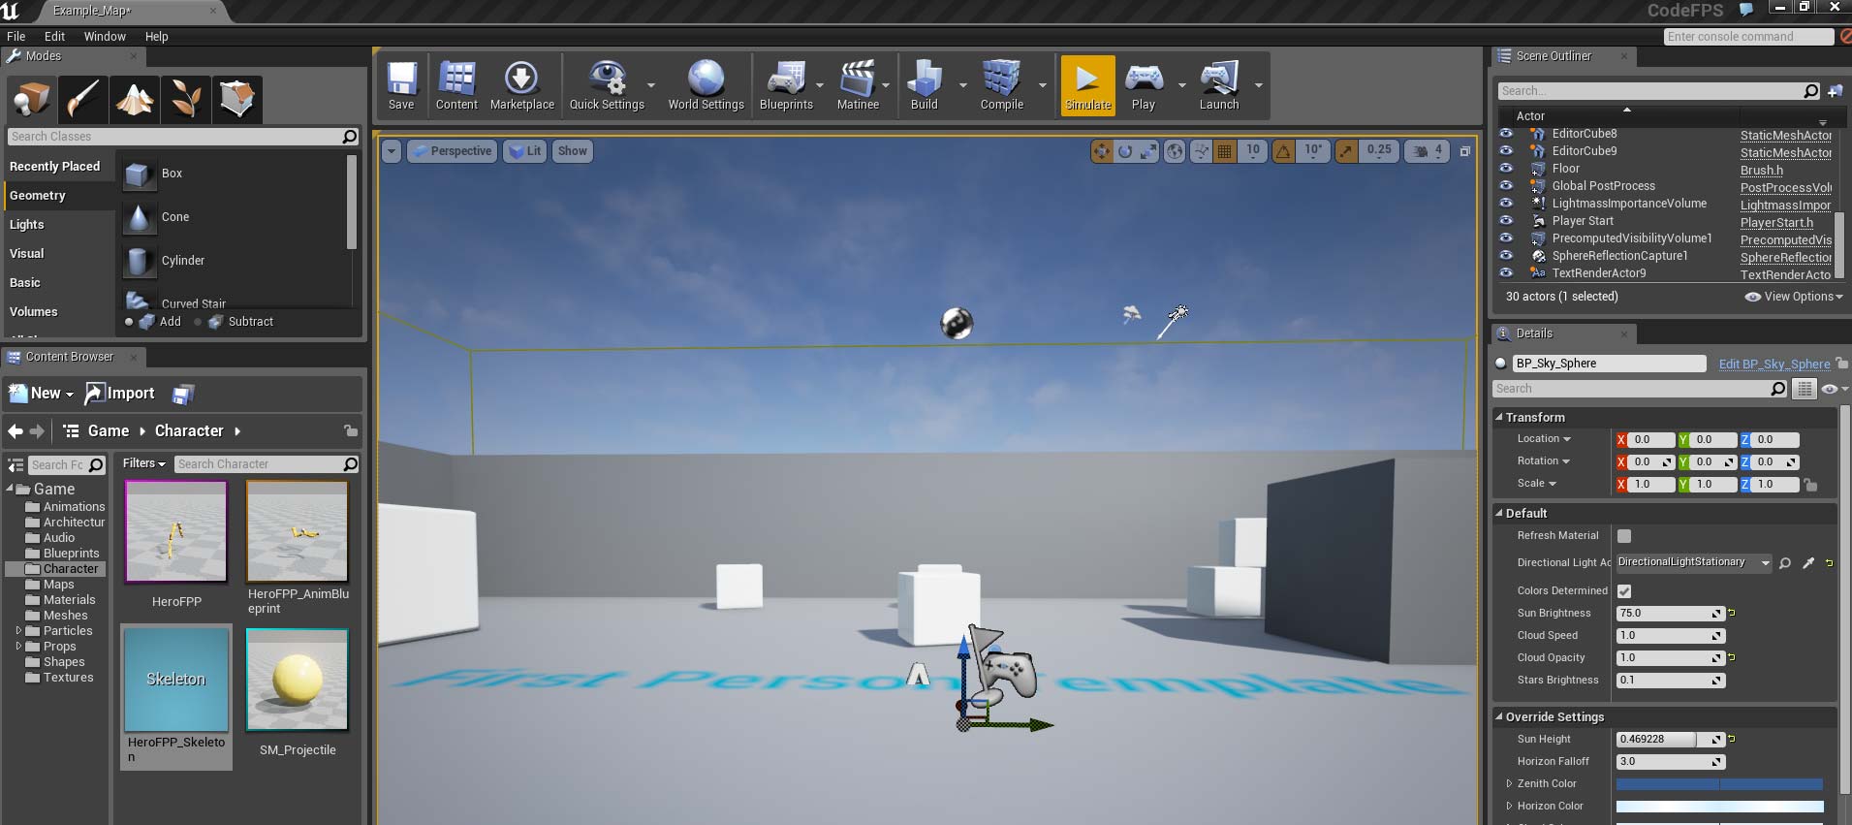Adjust the Sun Height slider field
The image size is (1852, 825).
(x=1670, y=740)
